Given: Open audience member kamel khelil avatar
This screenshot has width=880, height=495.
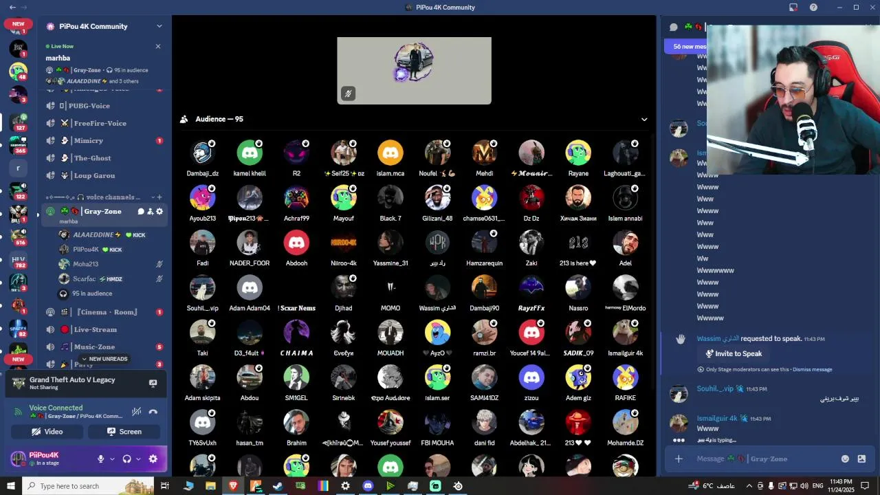Looking at the screenshot, I should (250, 153).
